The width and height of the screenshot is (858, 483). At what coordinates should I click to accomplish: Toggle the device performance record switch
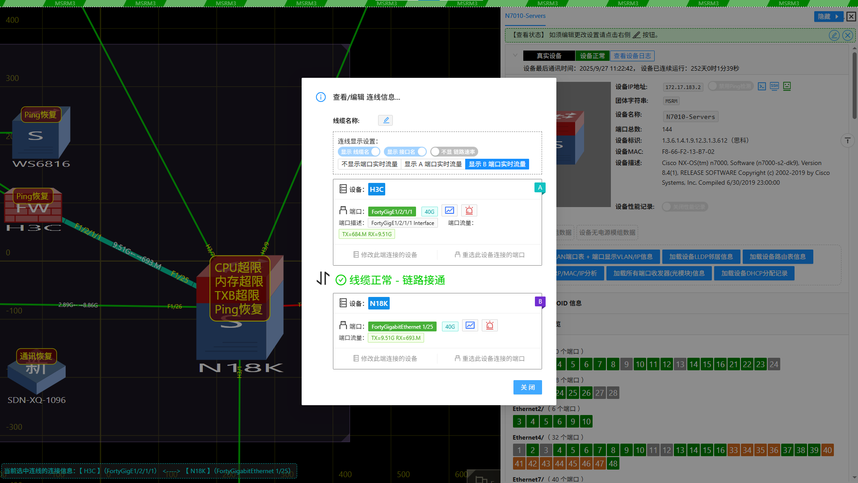pyautogui.click(x=685, y=207)
